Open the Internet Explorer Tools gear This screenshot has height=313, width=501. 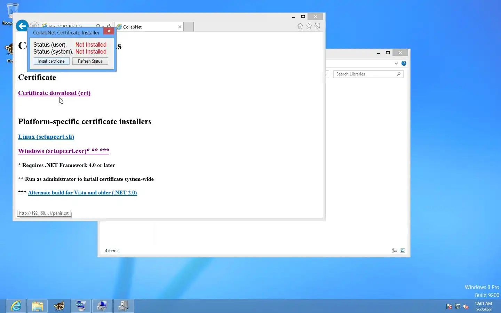click(317, 26)
